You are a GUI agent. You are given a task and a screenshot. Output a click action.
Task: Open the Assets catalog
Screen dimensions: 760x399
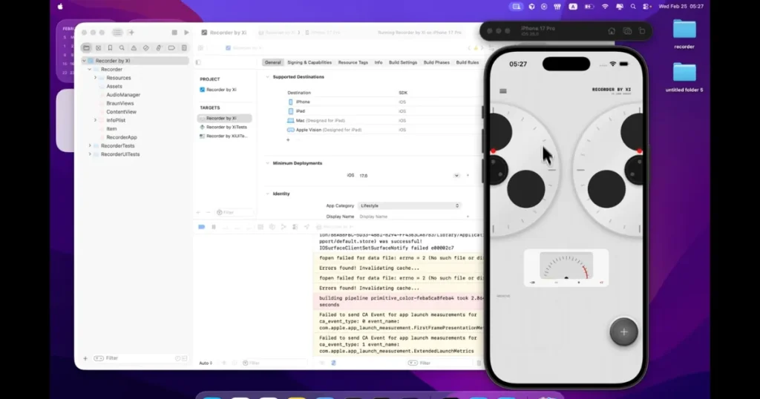114,86
